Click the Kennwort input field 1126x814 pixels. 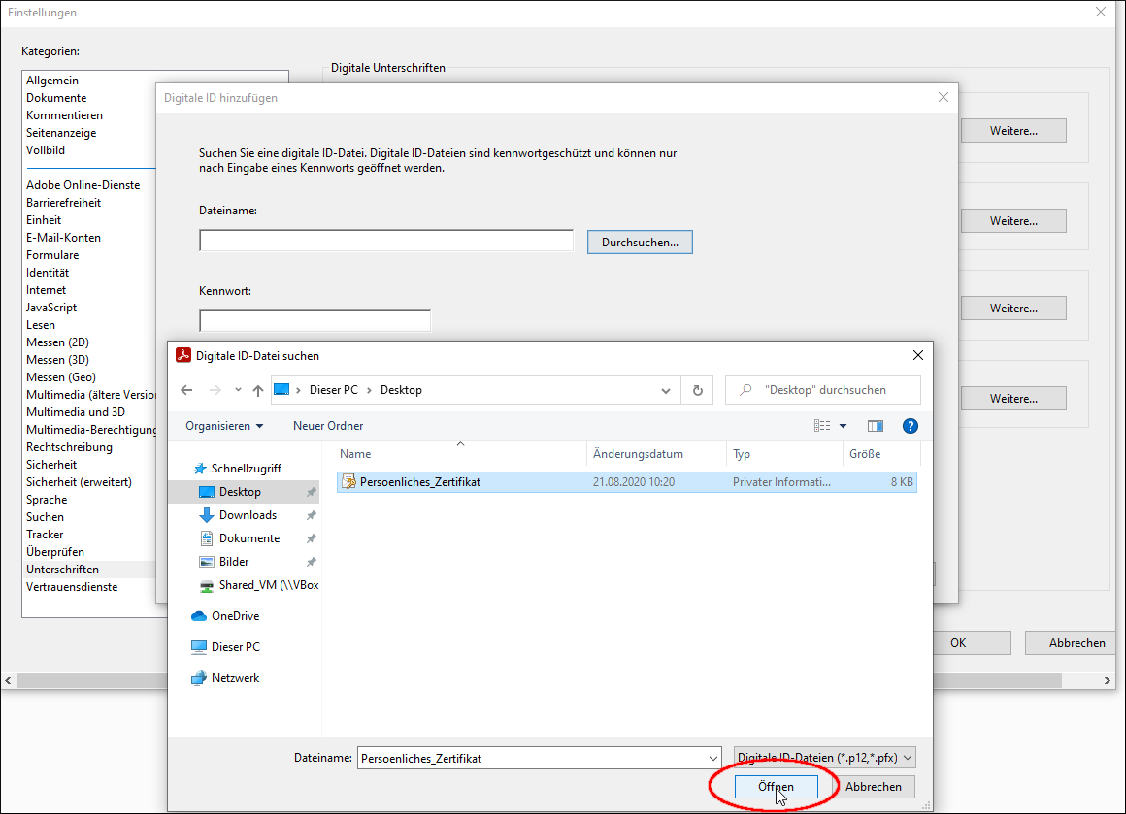[x=315, y=320]
